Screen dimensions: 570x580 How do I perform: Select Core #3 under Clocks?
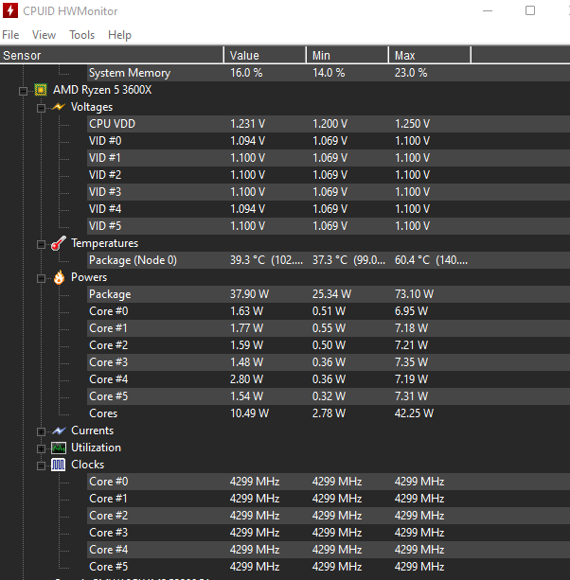329,533
